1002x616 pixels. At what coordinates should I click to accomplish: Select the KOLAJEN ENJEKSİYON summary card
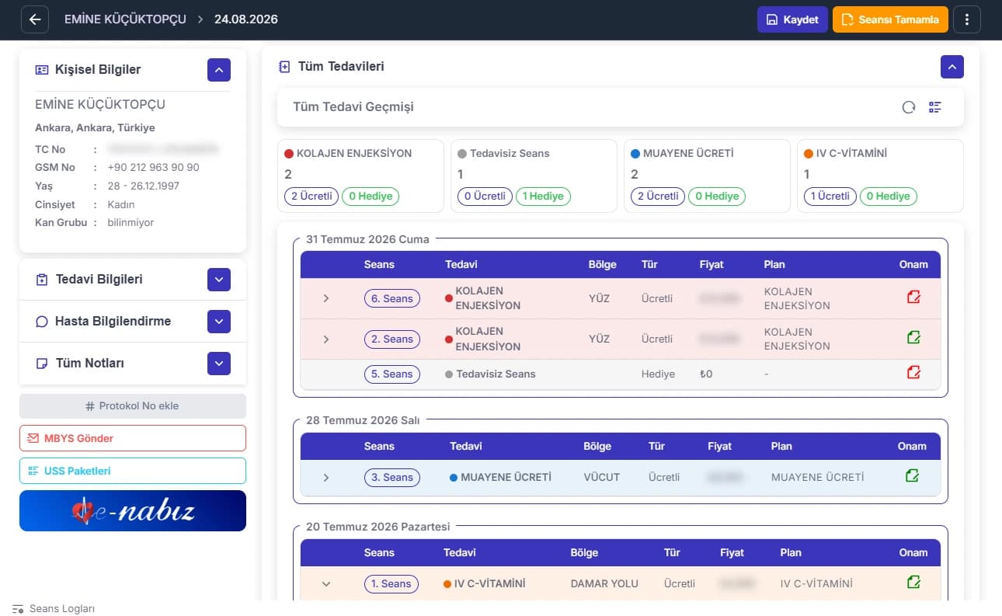point(360,176)
